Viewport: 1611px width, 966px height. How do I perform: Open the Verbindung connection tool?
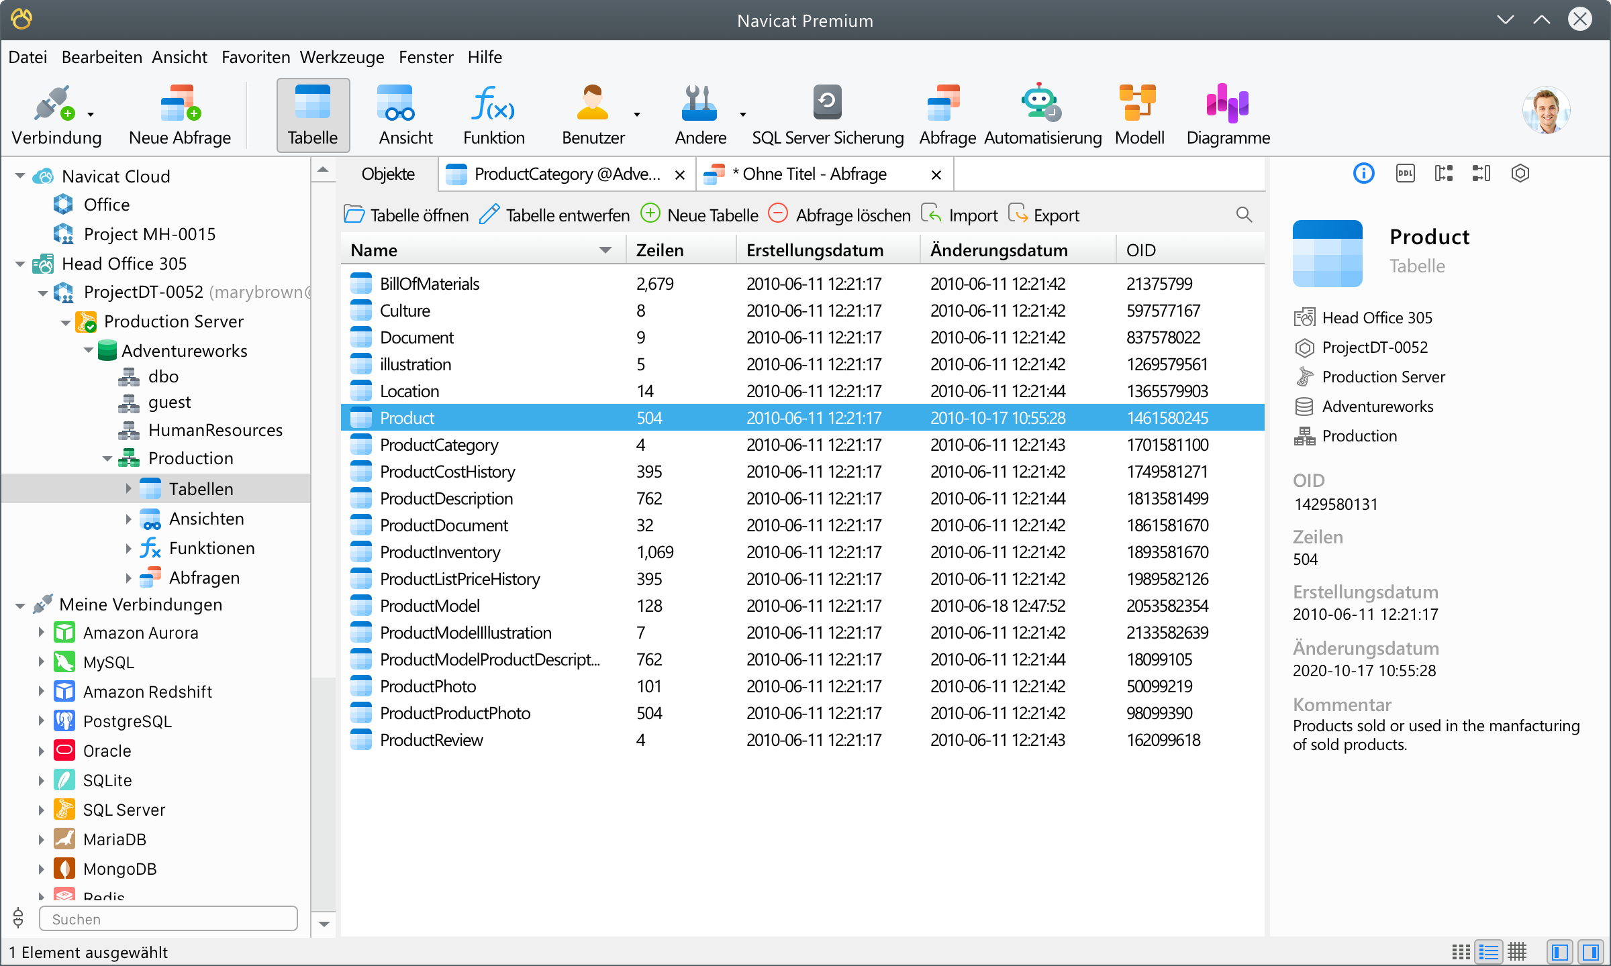55,114
